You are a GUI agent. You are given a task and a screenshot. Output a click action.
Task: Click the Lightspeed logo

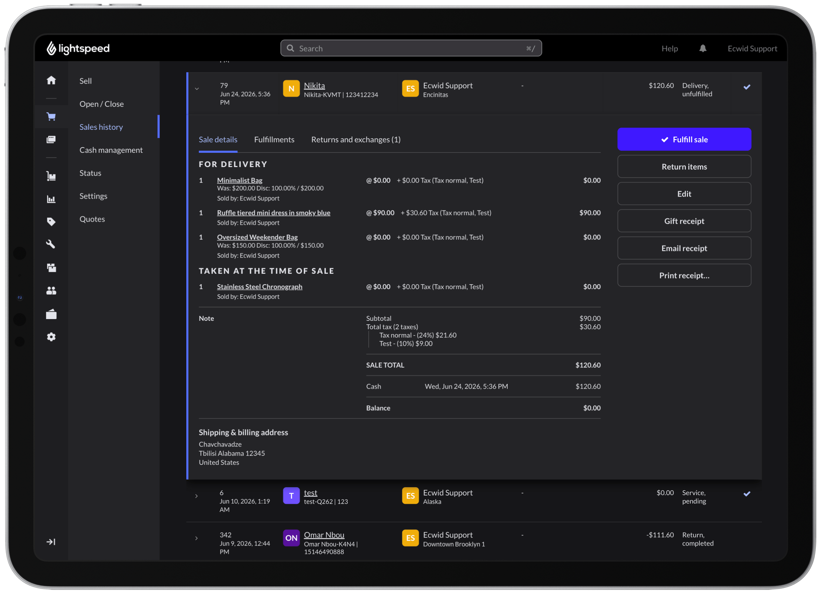pyautogui.click(x=78, y=48)
